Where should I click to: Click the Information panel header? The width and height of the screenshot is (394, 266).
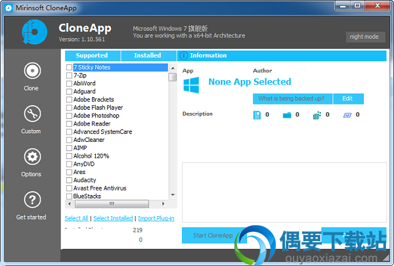pyautogui.click(x=282, y=56)
